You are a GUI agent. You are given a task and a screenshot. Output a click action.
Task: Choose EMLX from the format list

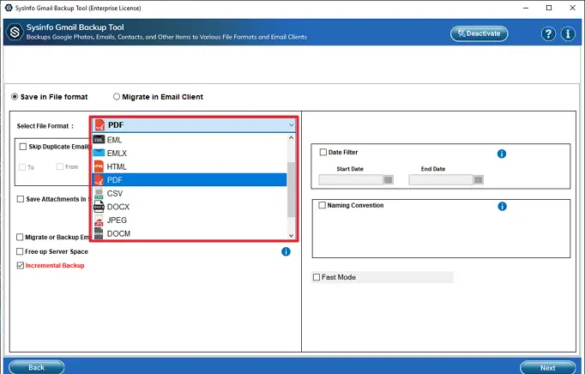click(190, 154)
